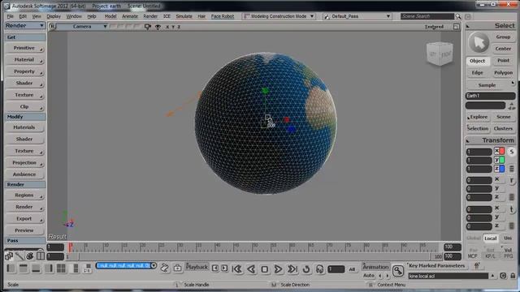The image size is (520, 292).
Task: Stop playback with the square button
Action: [264, 269]
